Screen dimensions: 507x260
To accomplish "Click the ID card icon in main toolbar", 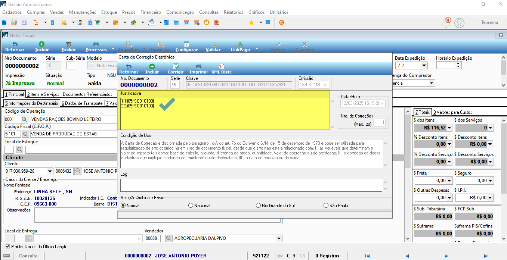I will 24,22.
